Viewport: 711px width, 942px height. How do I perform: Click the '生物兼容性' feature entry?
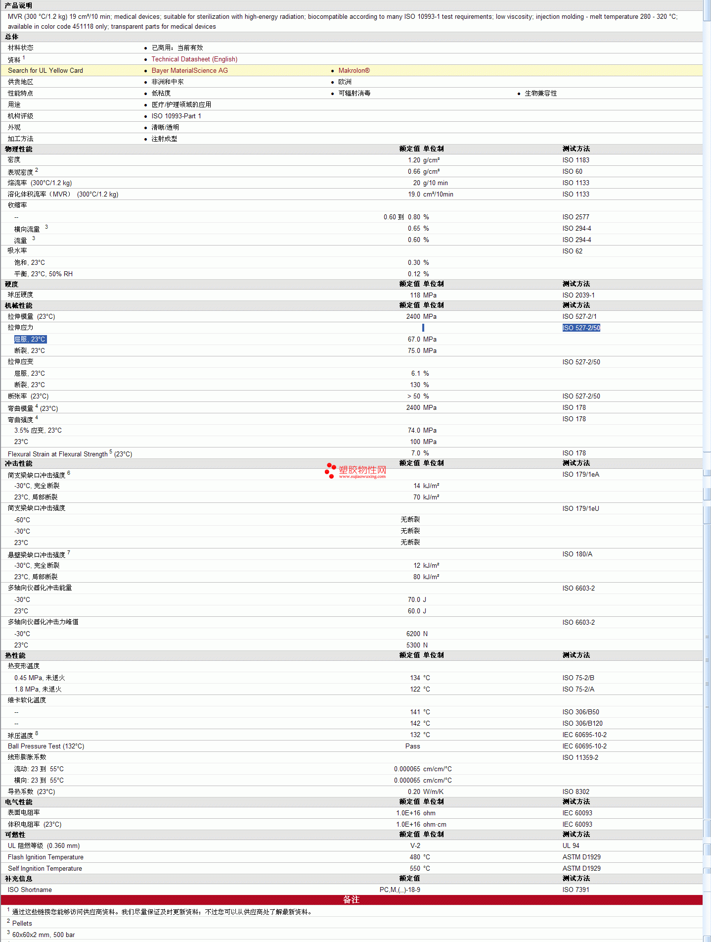(541, 94)
